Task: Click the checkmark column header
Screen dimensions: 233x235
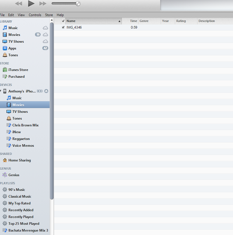Action: (x=63, y=21)
